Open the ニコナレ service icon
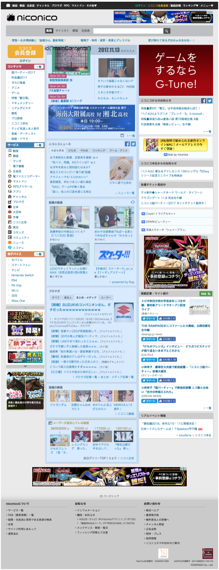 [9, 248]
